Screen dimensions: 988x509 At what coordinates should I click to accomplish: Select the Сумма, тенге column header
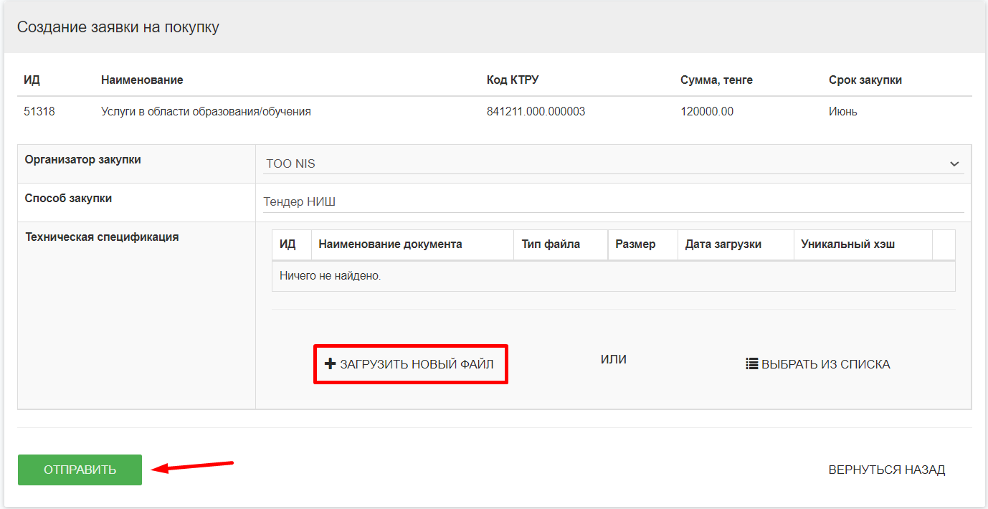(x=716, y=80)
